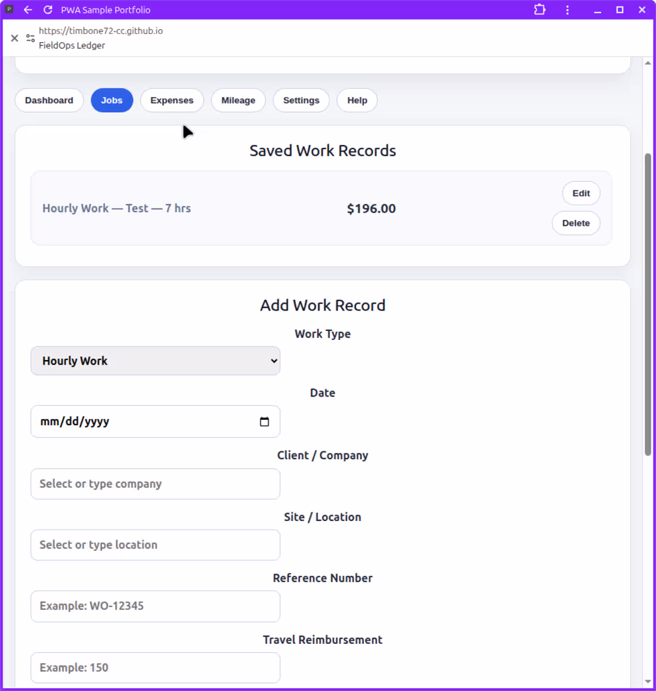Open the Help tab
Image resolution: width=656 pixels, height=691 pixels.
[x=357, y=101]
